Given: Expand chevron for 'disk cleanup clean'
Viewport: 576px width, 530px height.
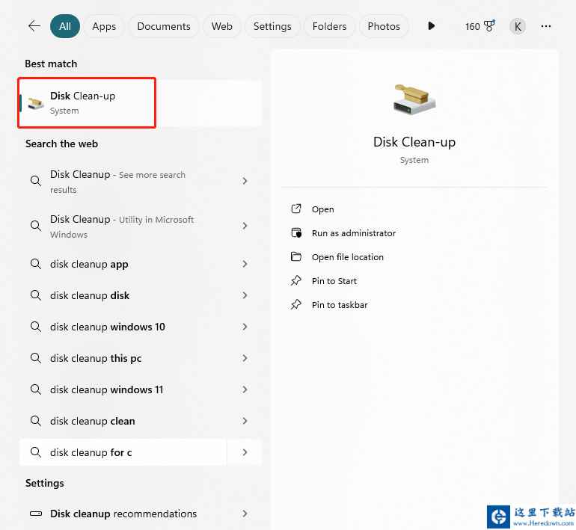Looking at the screenshot, I should pyautogui.click(x=245, y=421).
